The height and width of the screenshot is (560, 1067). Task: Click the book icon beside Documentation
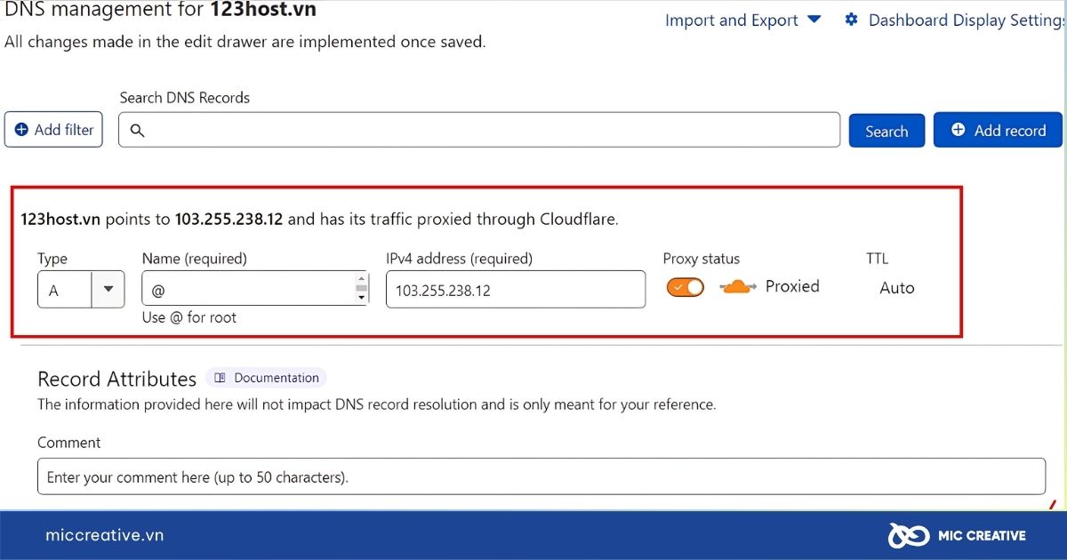[x=221, y=378]
